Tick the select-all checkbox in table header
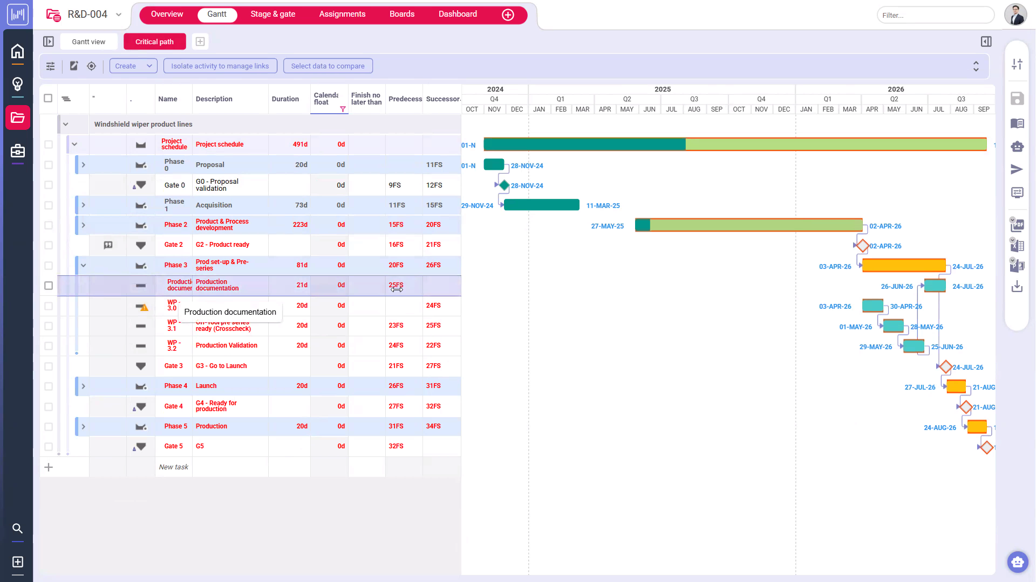 coord(48,98)
